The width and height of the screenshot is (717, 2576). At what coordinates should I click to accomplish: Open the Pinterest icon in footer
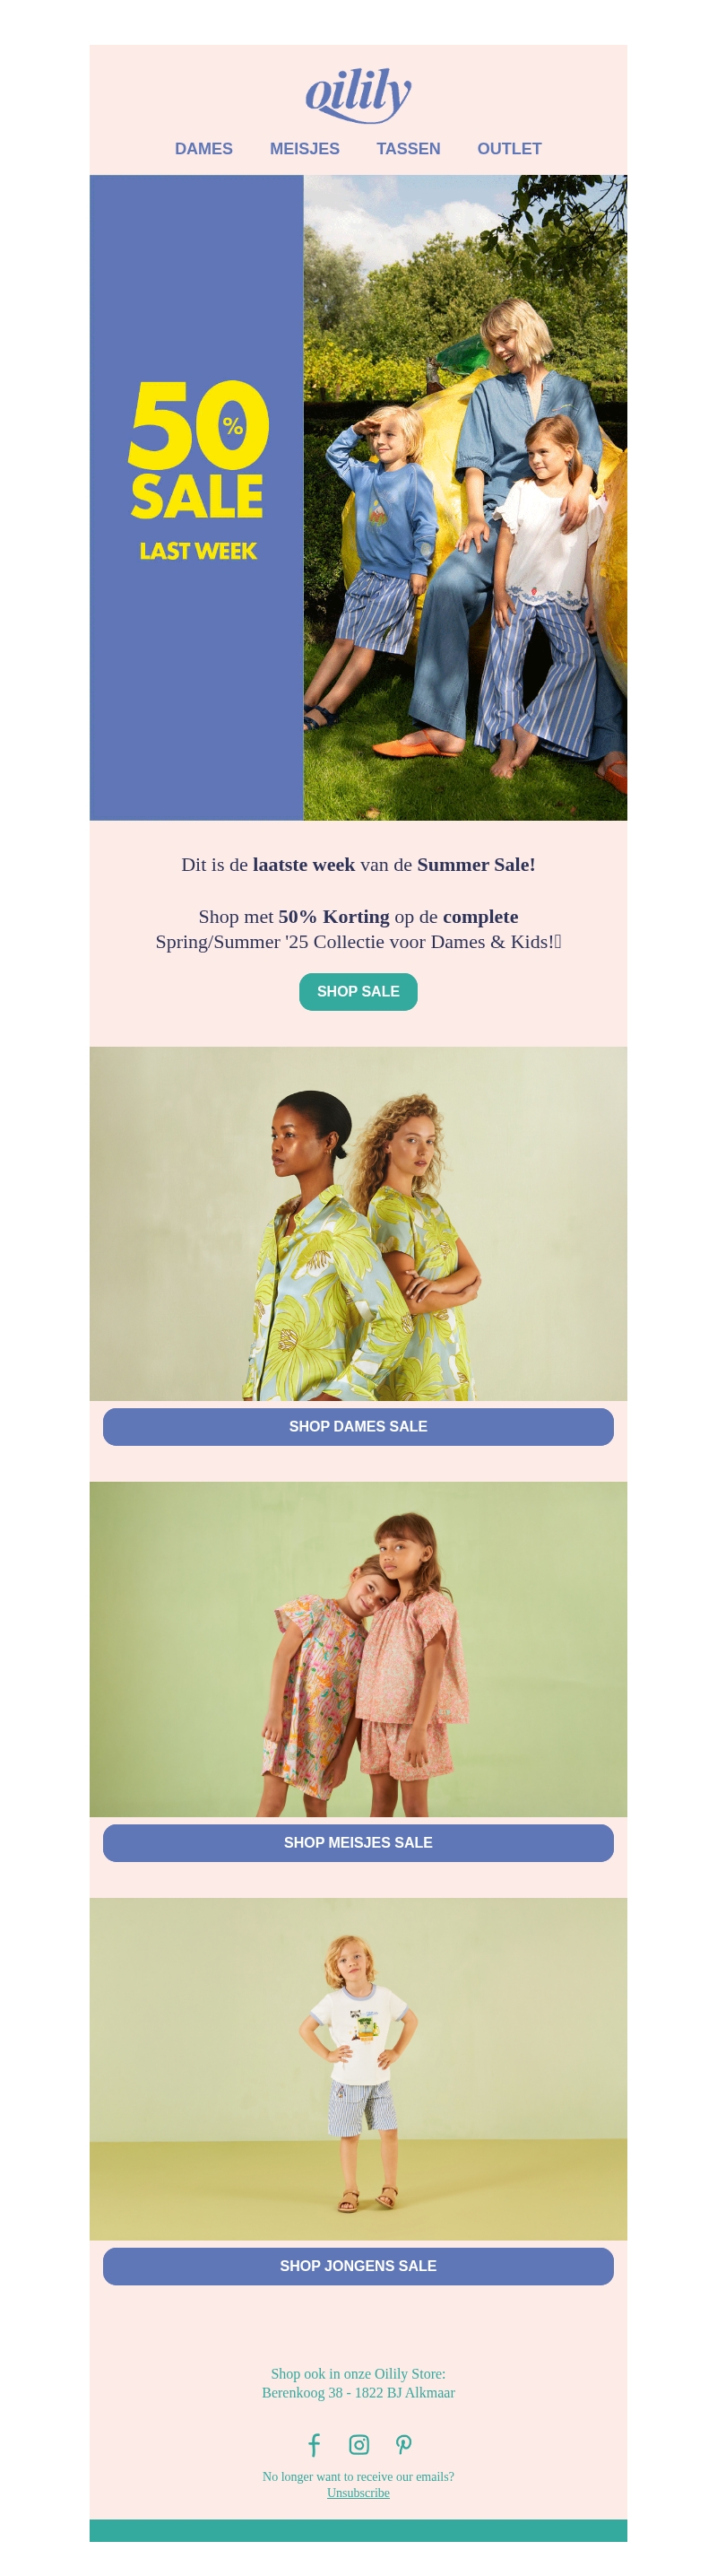pos(403,2445)
